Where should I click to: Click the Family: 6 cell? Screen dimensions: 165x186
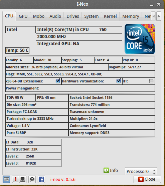[x=19, y=60]
